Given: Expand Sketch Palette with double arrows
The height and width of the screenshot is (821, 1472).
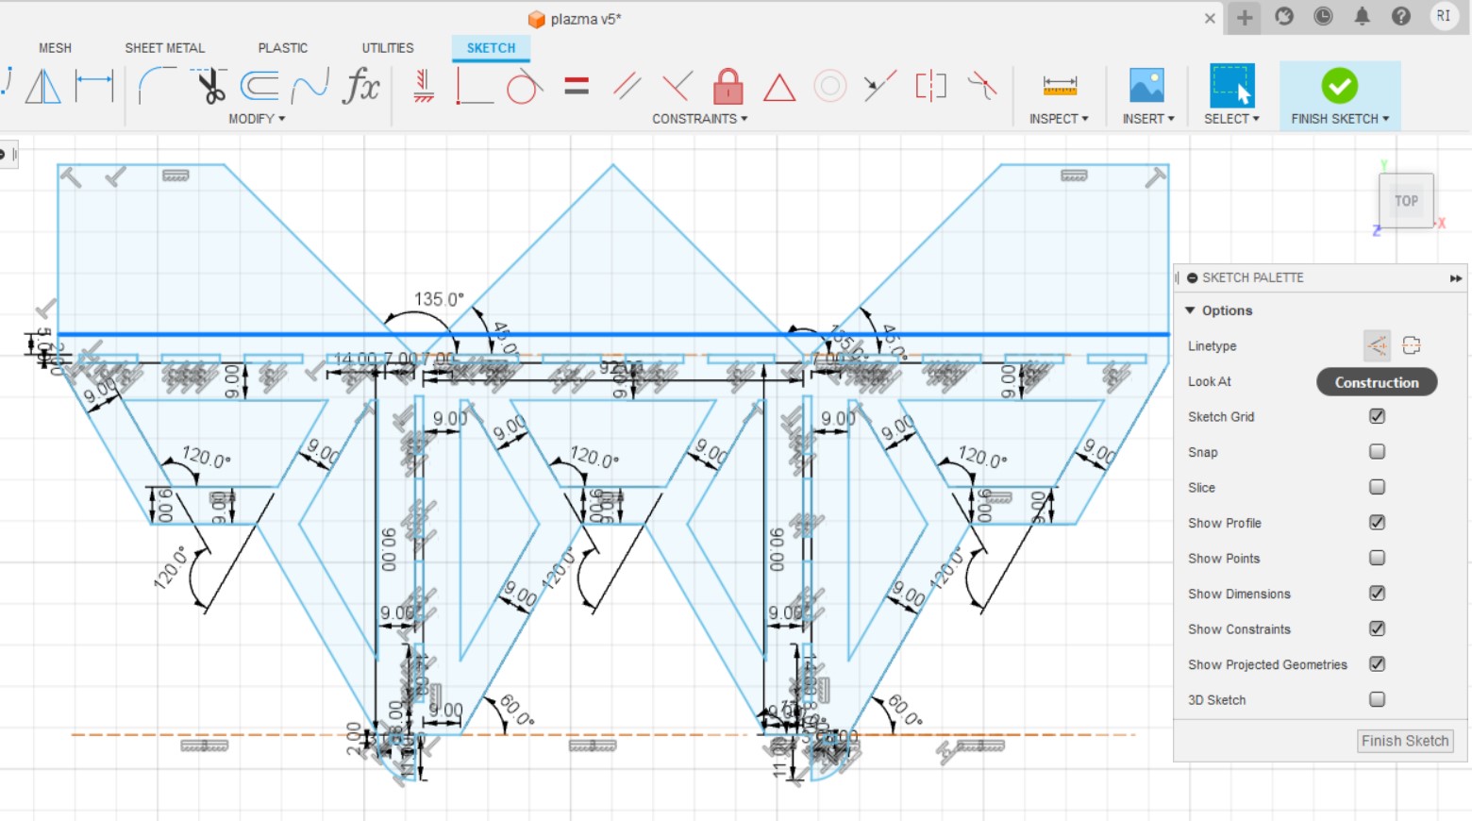Looking at the screenshot, I should tap(1456, 278).
